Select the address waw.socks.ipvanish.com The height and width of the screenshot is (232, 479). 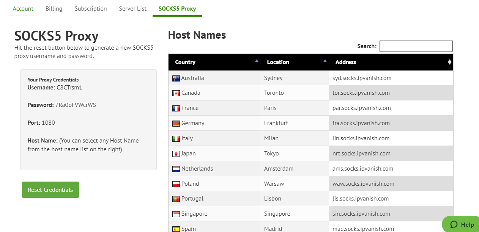click(x=363, y=183)
